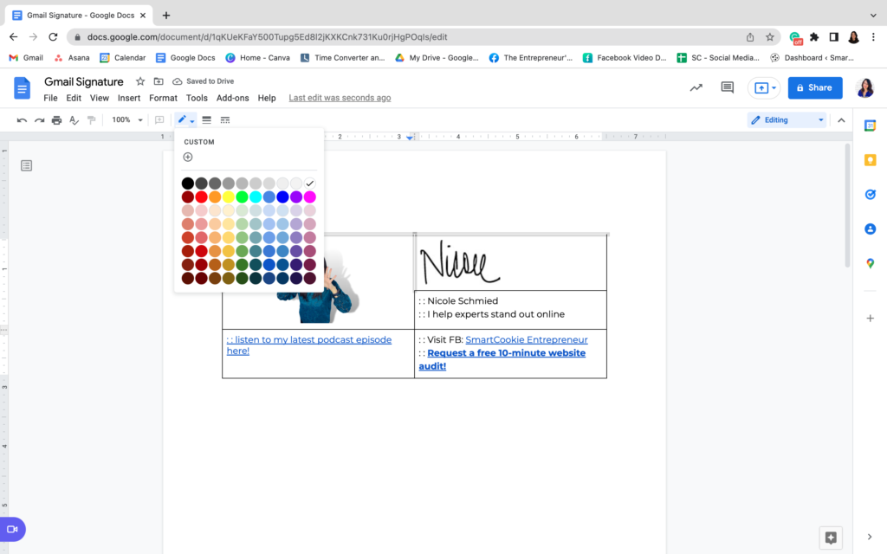Click the Explore button at bottom right
This screenshot has width=887, height=554.
pos(831,538)
